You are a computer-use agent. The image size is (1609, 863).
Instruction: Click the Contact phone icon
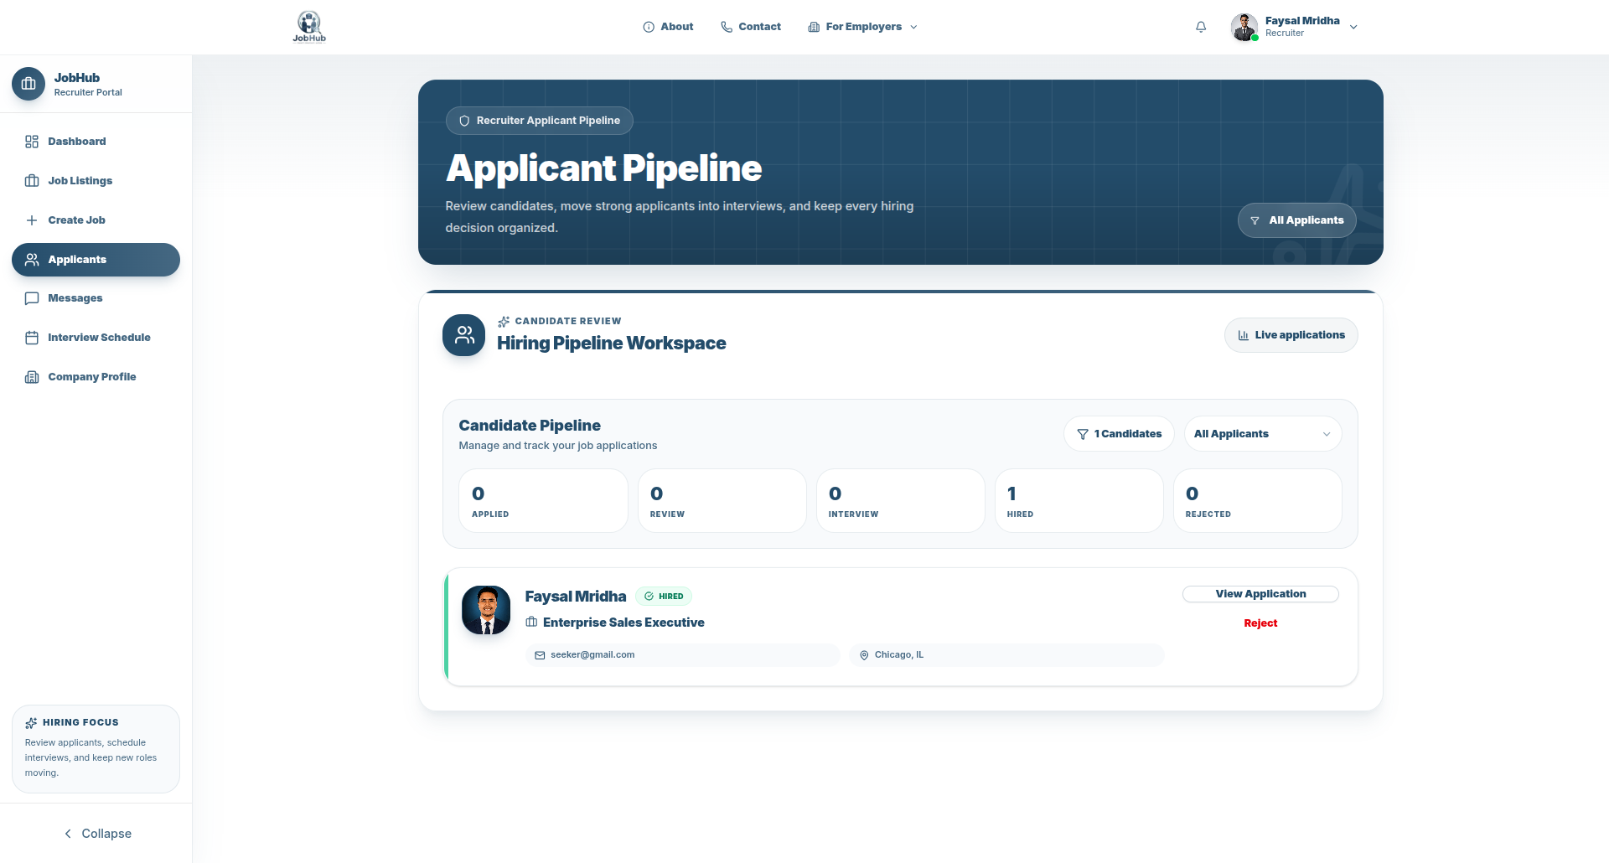[727, 27]
